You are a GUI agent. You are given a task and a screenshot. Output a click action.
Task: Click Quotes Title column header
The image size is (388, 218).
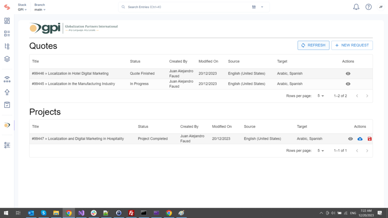(x=35, y=61)
